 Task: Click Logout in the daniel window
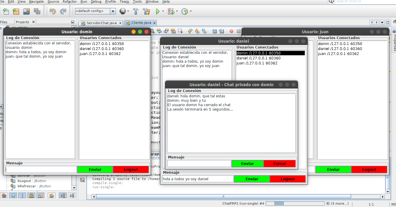288,179
